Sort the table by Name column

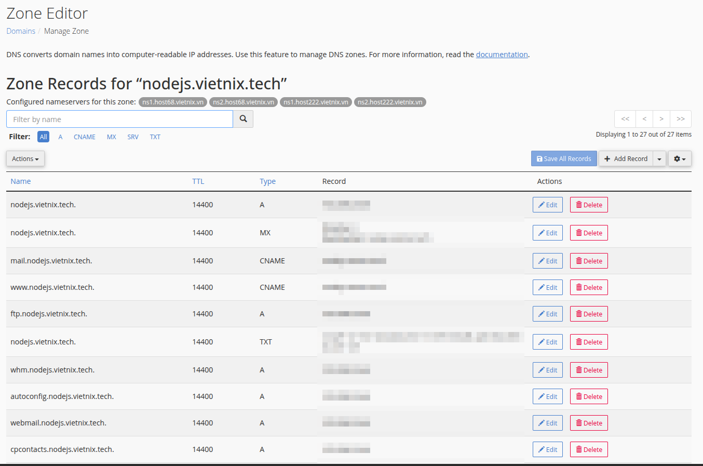pos(21,181)
